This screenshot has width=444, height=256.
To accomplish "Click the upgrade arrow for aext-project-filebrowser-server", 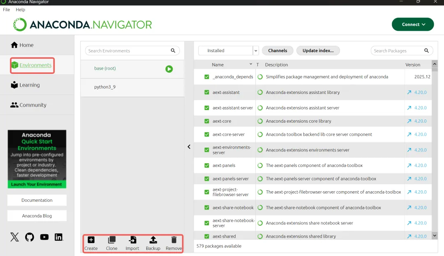I will click(x=409, y=192).
